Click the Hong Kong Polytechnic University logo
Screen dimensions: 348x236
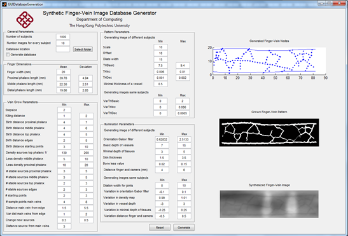(25, 20)
